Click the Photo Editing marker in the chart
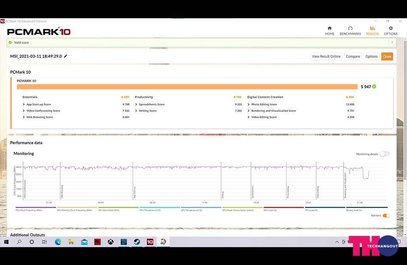This screenshot has width=407, height=265. (288, 192)
